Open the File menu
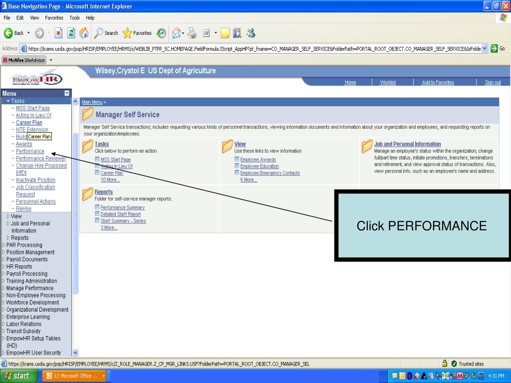 (7, 17)
